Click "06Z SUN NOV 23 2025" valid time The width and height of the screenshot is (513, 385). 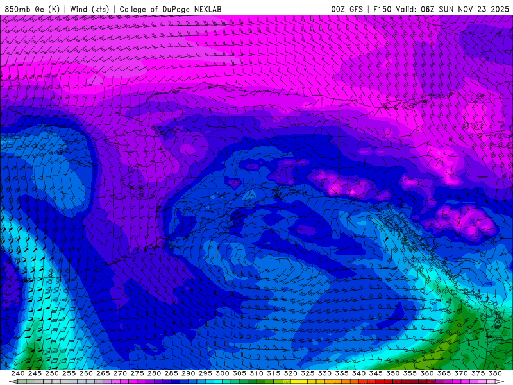tap(465, 9)
